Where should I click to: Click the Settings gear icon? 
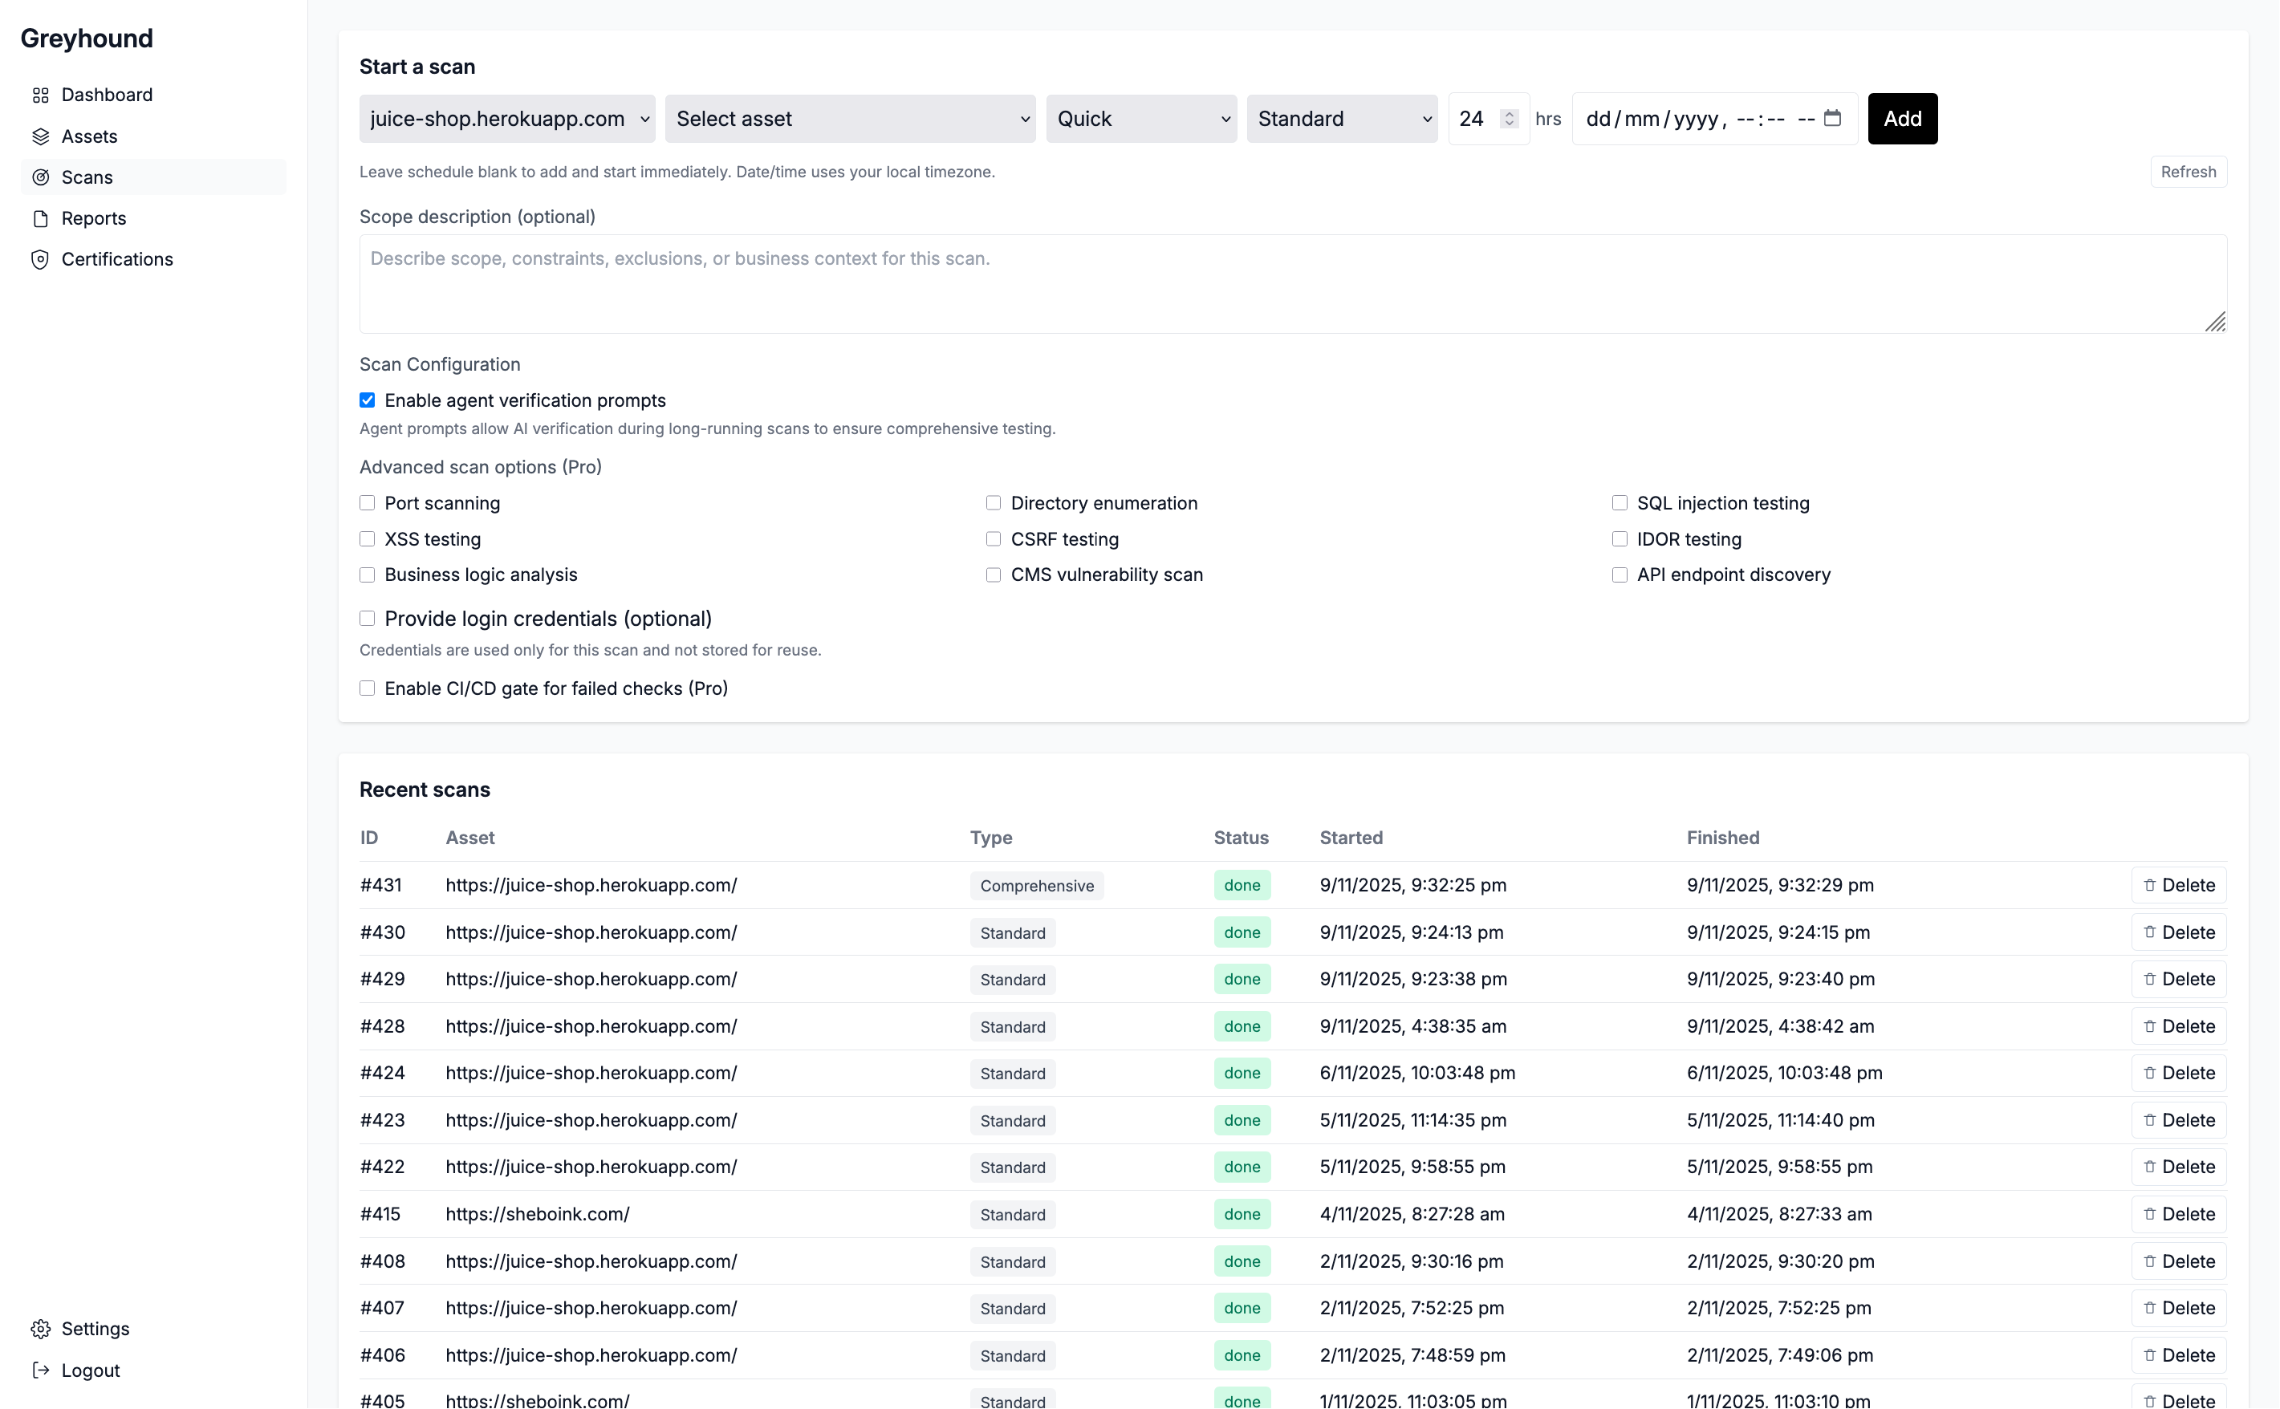click(40, 1329)
